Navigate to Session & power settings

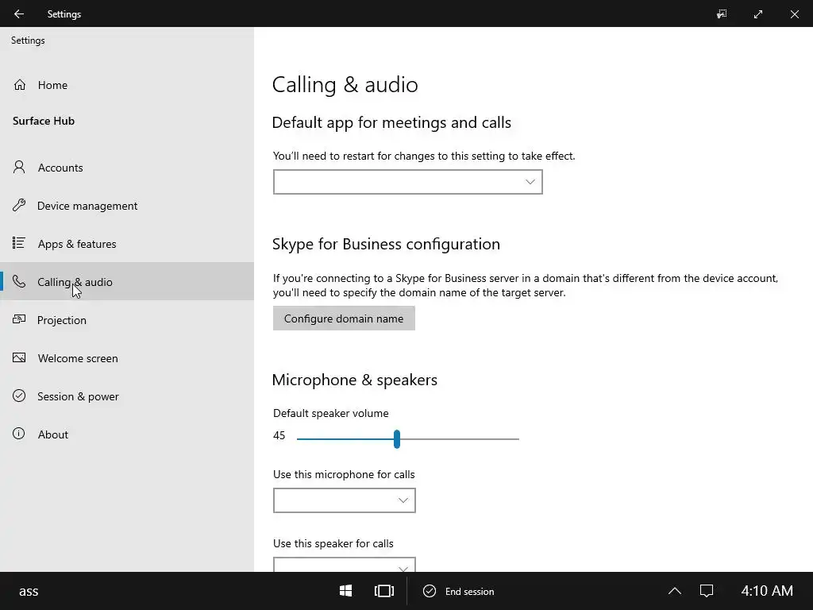[127, 396]
